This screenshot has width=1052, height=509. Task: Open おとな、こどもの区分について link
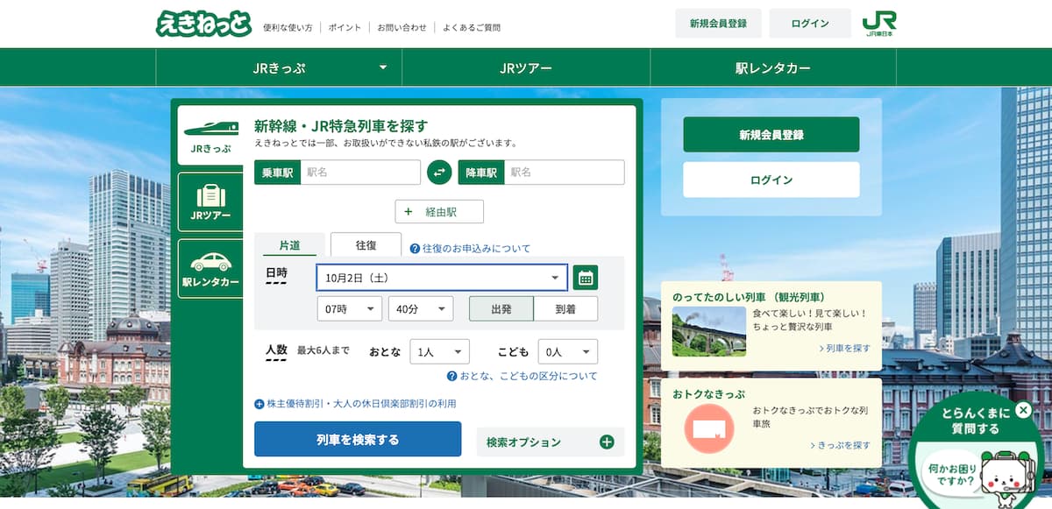pos(529,376)
